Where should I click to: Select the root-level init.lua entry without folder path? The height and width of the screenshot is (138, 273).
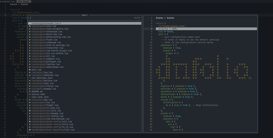36,70
